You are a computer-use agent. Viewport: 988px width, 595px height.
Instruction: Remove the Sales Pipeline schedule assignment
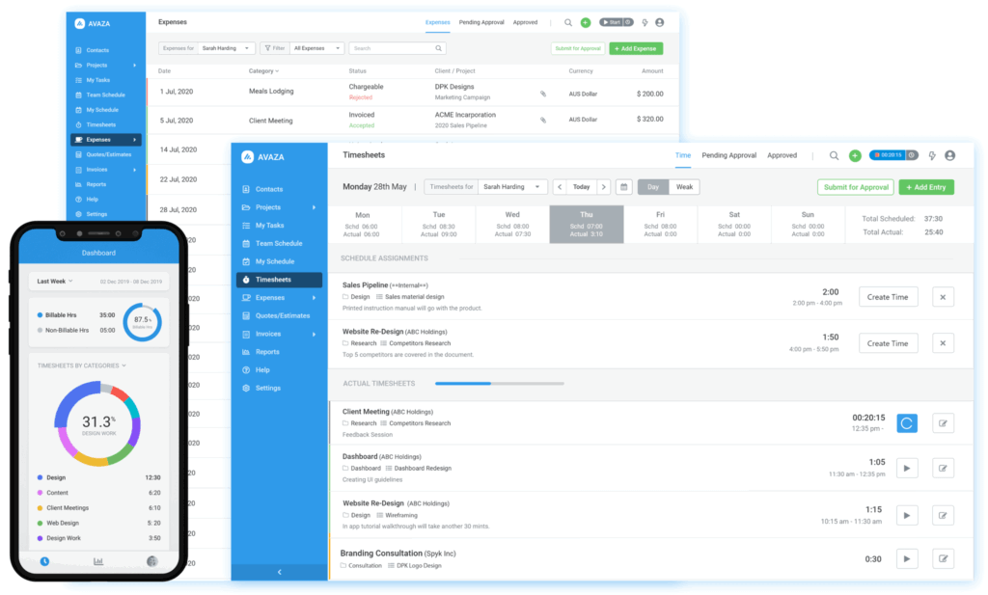(943, 297)
